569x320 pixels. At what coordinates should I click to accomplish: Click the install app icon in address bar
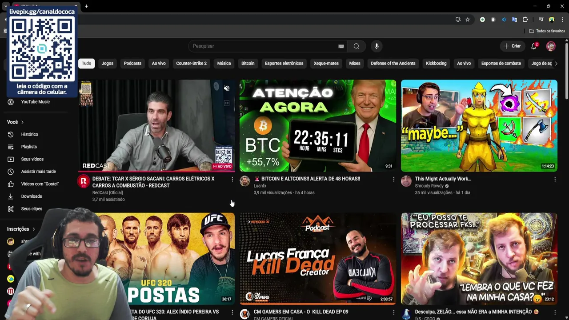point(458,20)
